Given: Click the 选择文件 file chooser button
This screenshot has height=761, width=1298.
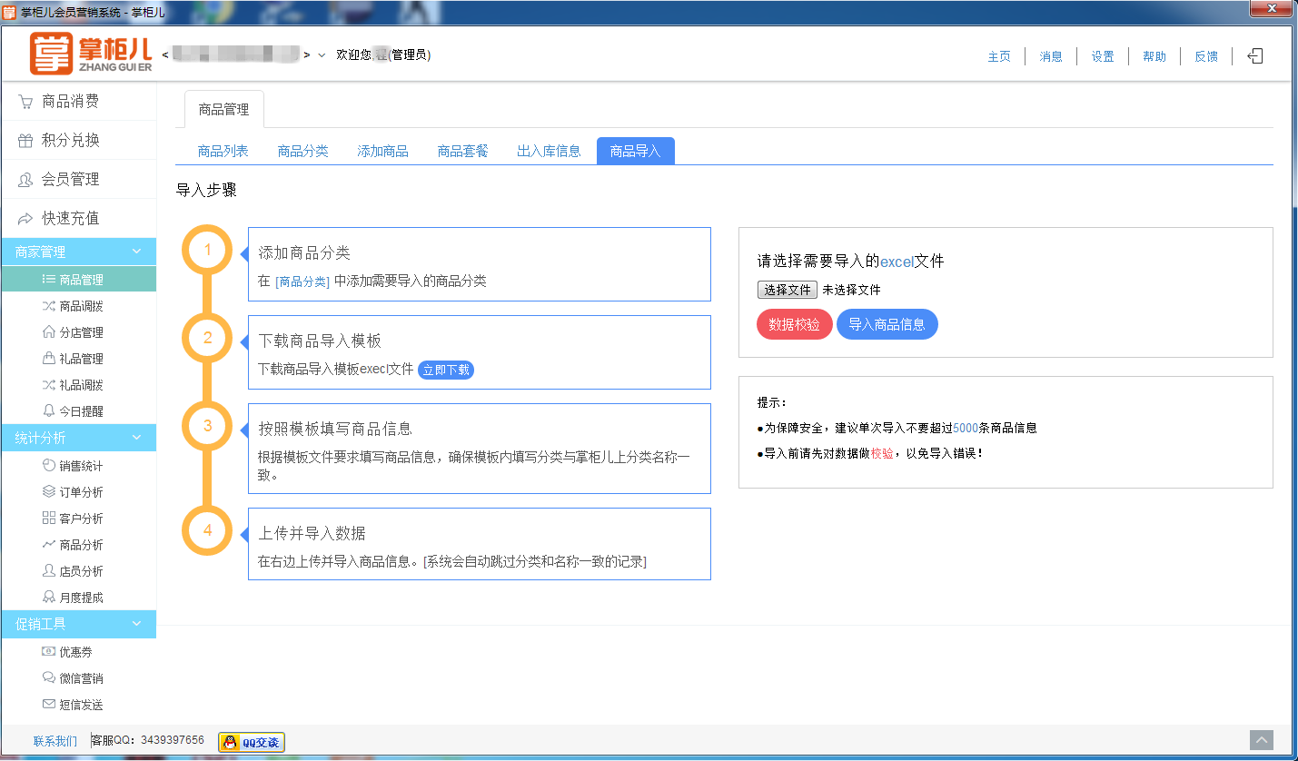Looking at the screenshot, I should [x=788, y=290].
